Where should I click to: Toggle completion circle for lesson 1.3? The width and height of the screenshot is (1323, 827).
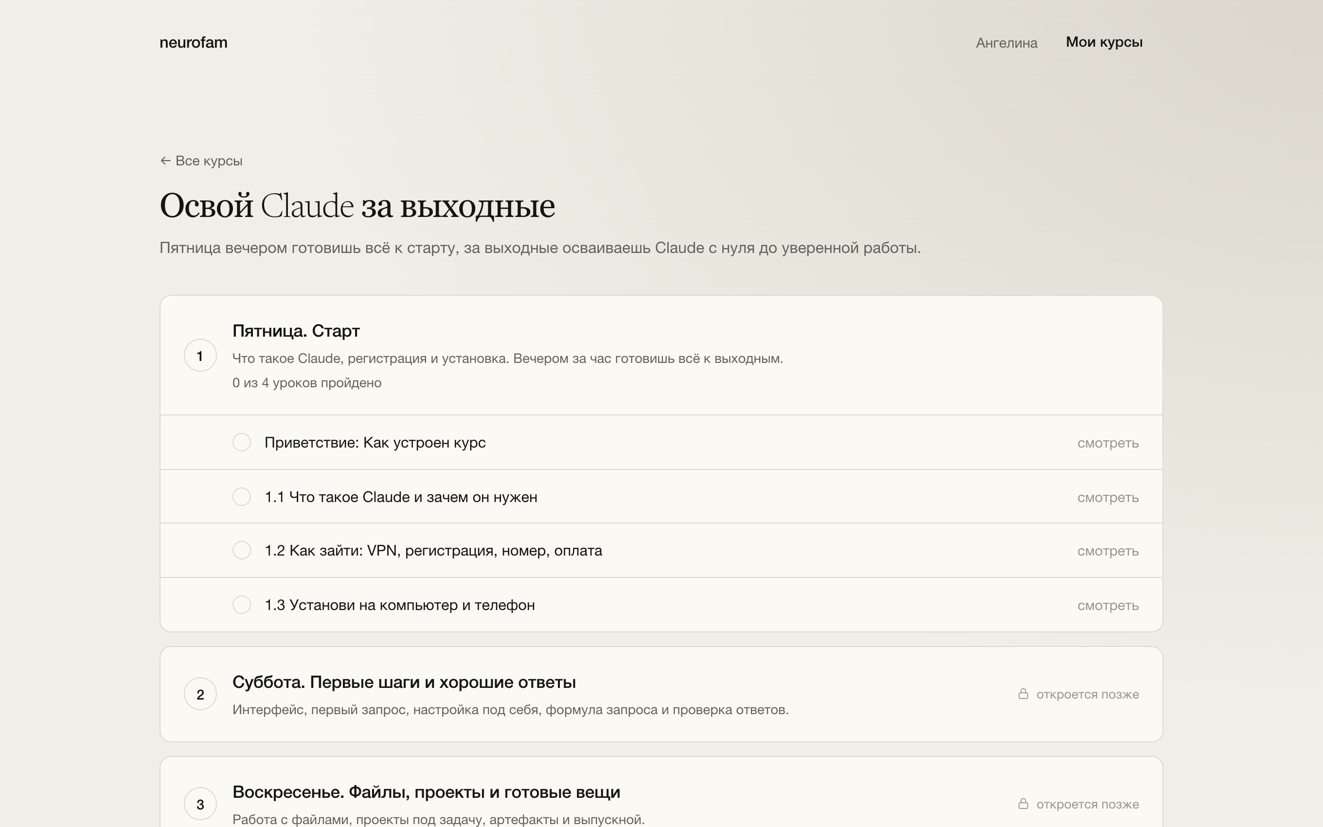(242, 605)
